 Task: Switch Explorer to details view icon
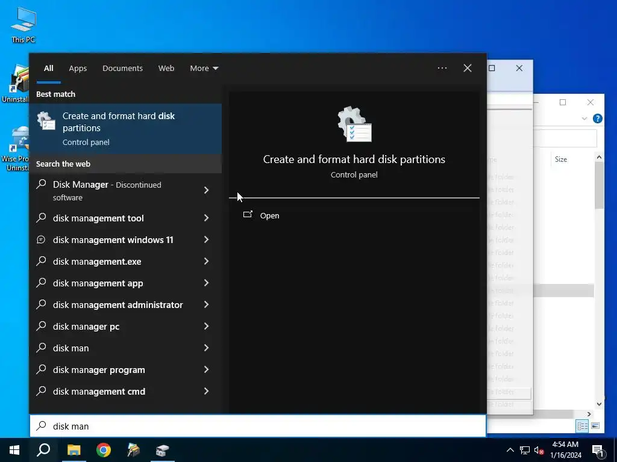click(583, 426)
